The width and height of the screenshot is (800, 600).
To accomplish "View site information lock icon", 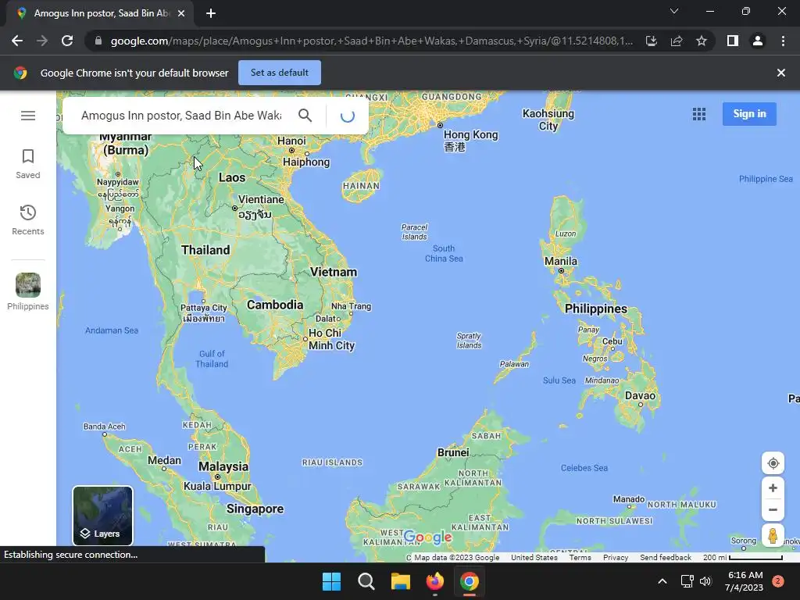I will 98,41.
